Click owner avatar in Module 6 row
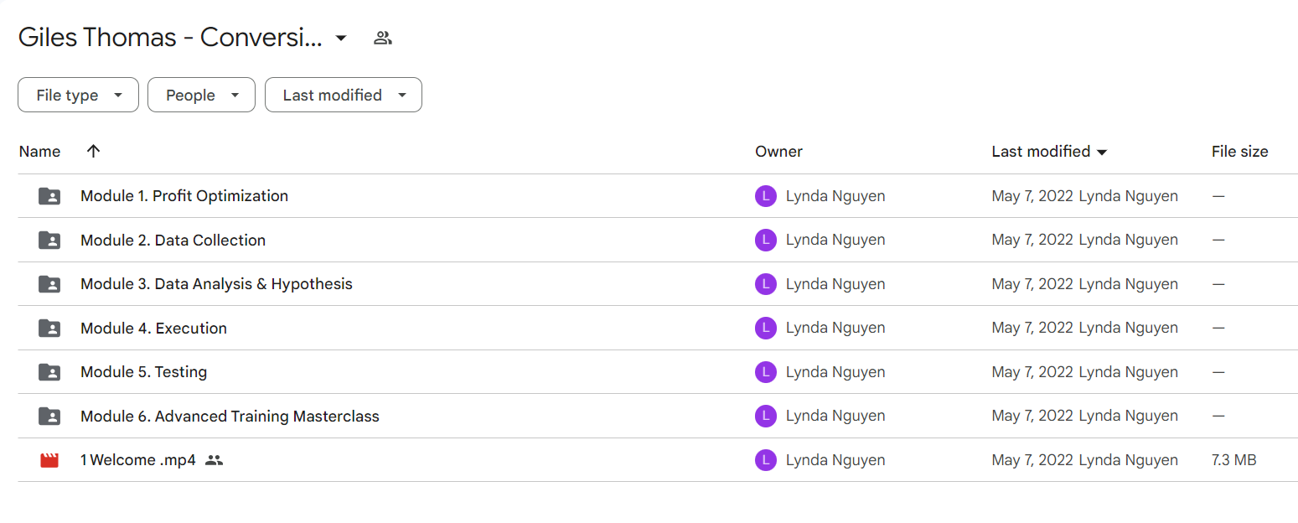The height and width of the screenshot is (523, 1298). [765, 417]
